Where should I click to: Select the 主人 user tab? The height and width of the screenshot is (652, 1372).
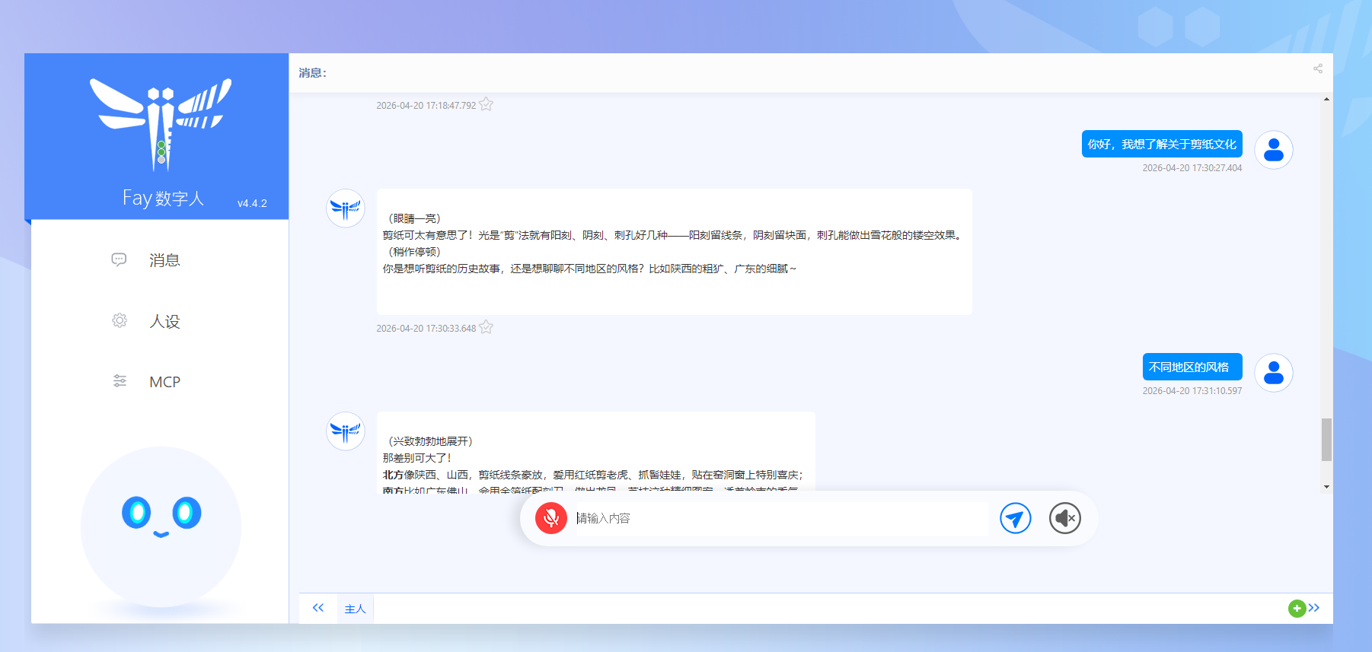coord(356,609)
